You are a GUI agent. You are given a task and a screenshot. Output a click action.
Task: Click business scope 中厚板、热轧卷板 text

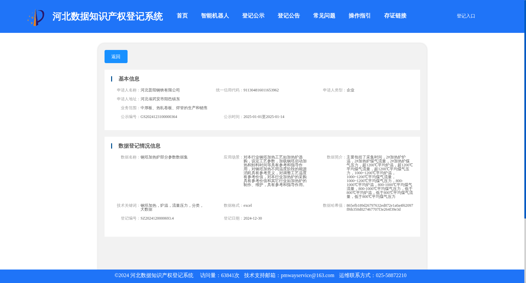click(x=174, y=108)
